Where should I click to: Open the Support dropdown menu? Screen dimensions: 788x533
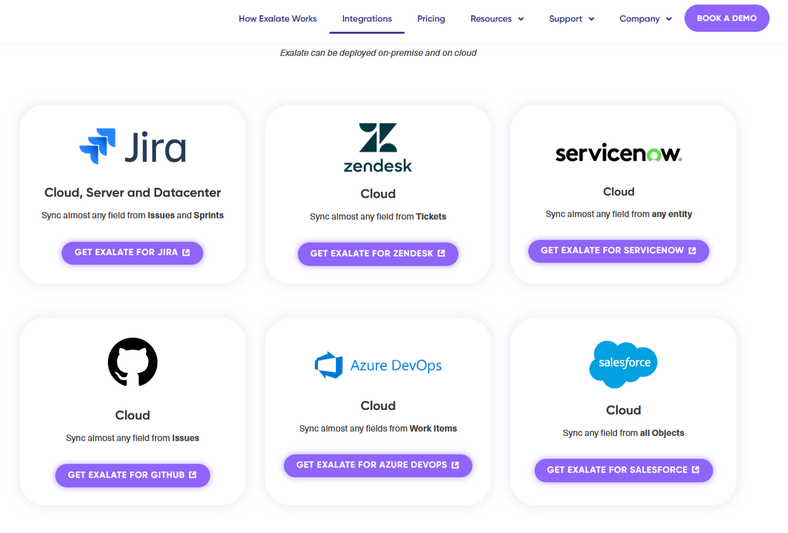tap(571, 18)
